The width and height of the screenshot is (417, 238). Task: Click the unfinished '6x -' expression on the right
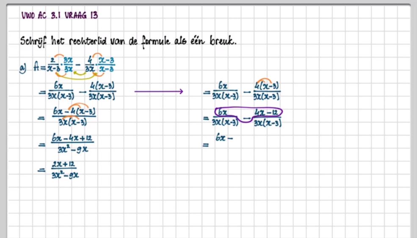coord(224,138)
